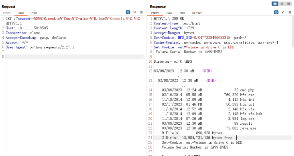The height and width of the screenshot is (156, 294).
Task: Click the Connection: close header line
Action: 23,33
